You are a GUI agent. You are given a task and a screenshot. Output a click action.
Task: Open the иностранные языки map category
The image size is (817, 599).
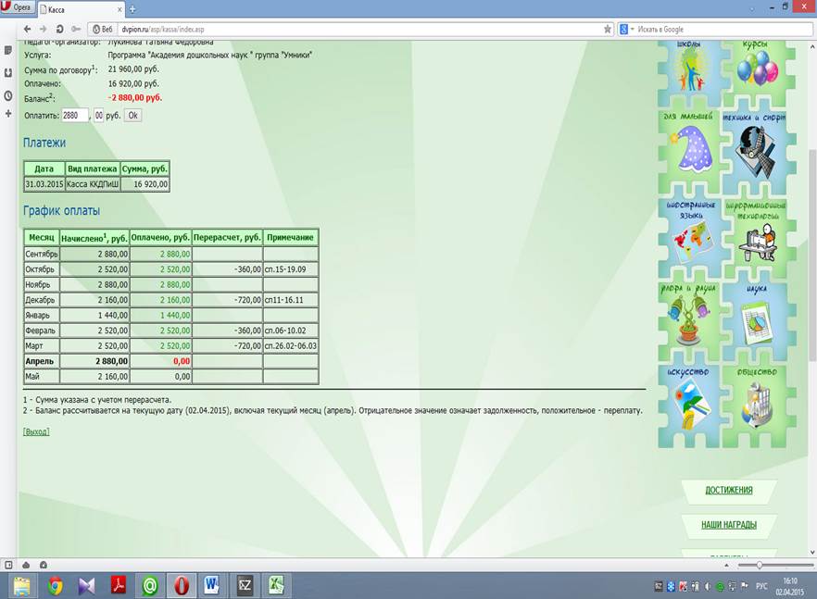(690, 237)
